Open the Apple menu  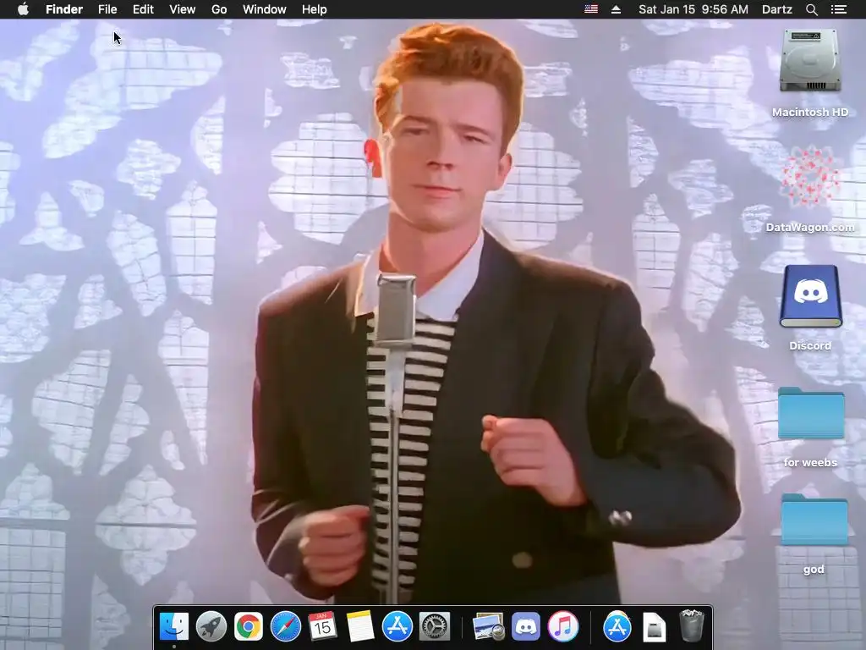(x=23, y=9)
